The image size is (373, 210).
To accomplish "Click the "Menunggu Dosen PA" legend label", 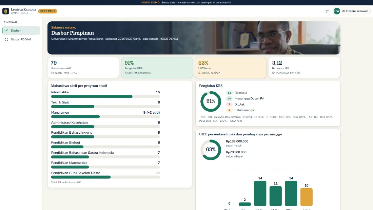I will 249,99.
